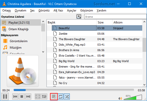Click the file icon beside Brothers In Arms
Image resolution: width=147 pixels, height=101 pixels.
click(55, 50)
